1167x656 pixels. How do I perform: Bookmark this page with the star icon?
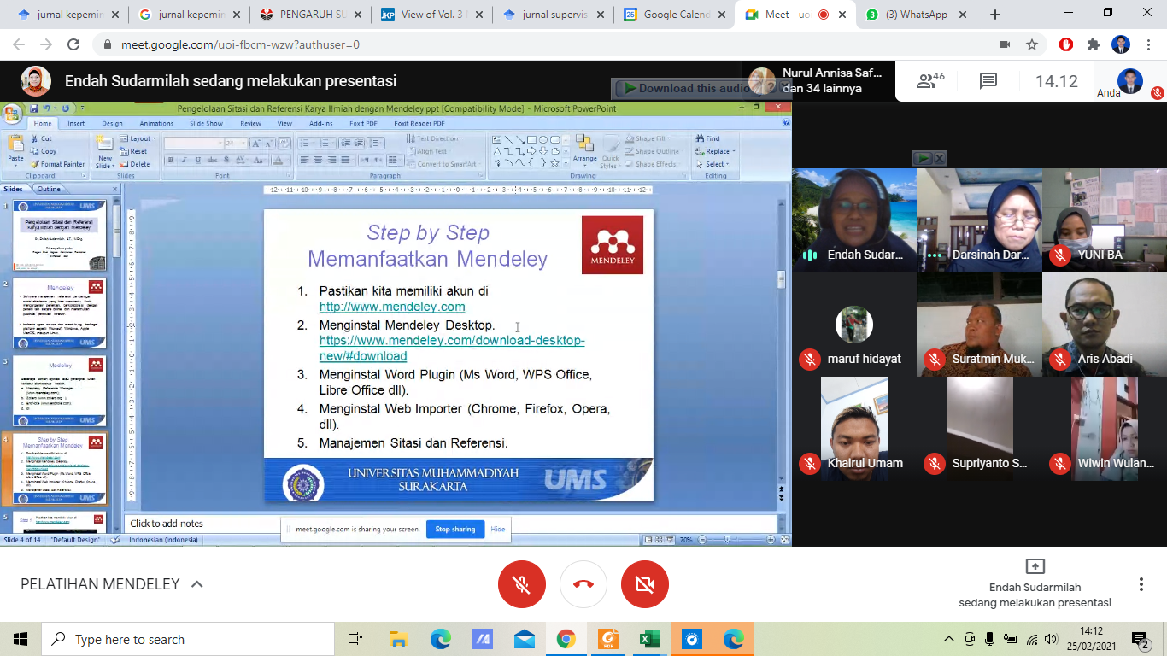coord(1032,44)
